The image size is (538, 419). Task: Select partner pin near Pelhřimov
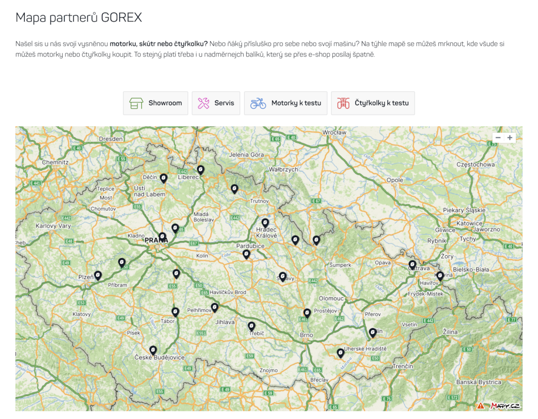click(x=215, y=307)
